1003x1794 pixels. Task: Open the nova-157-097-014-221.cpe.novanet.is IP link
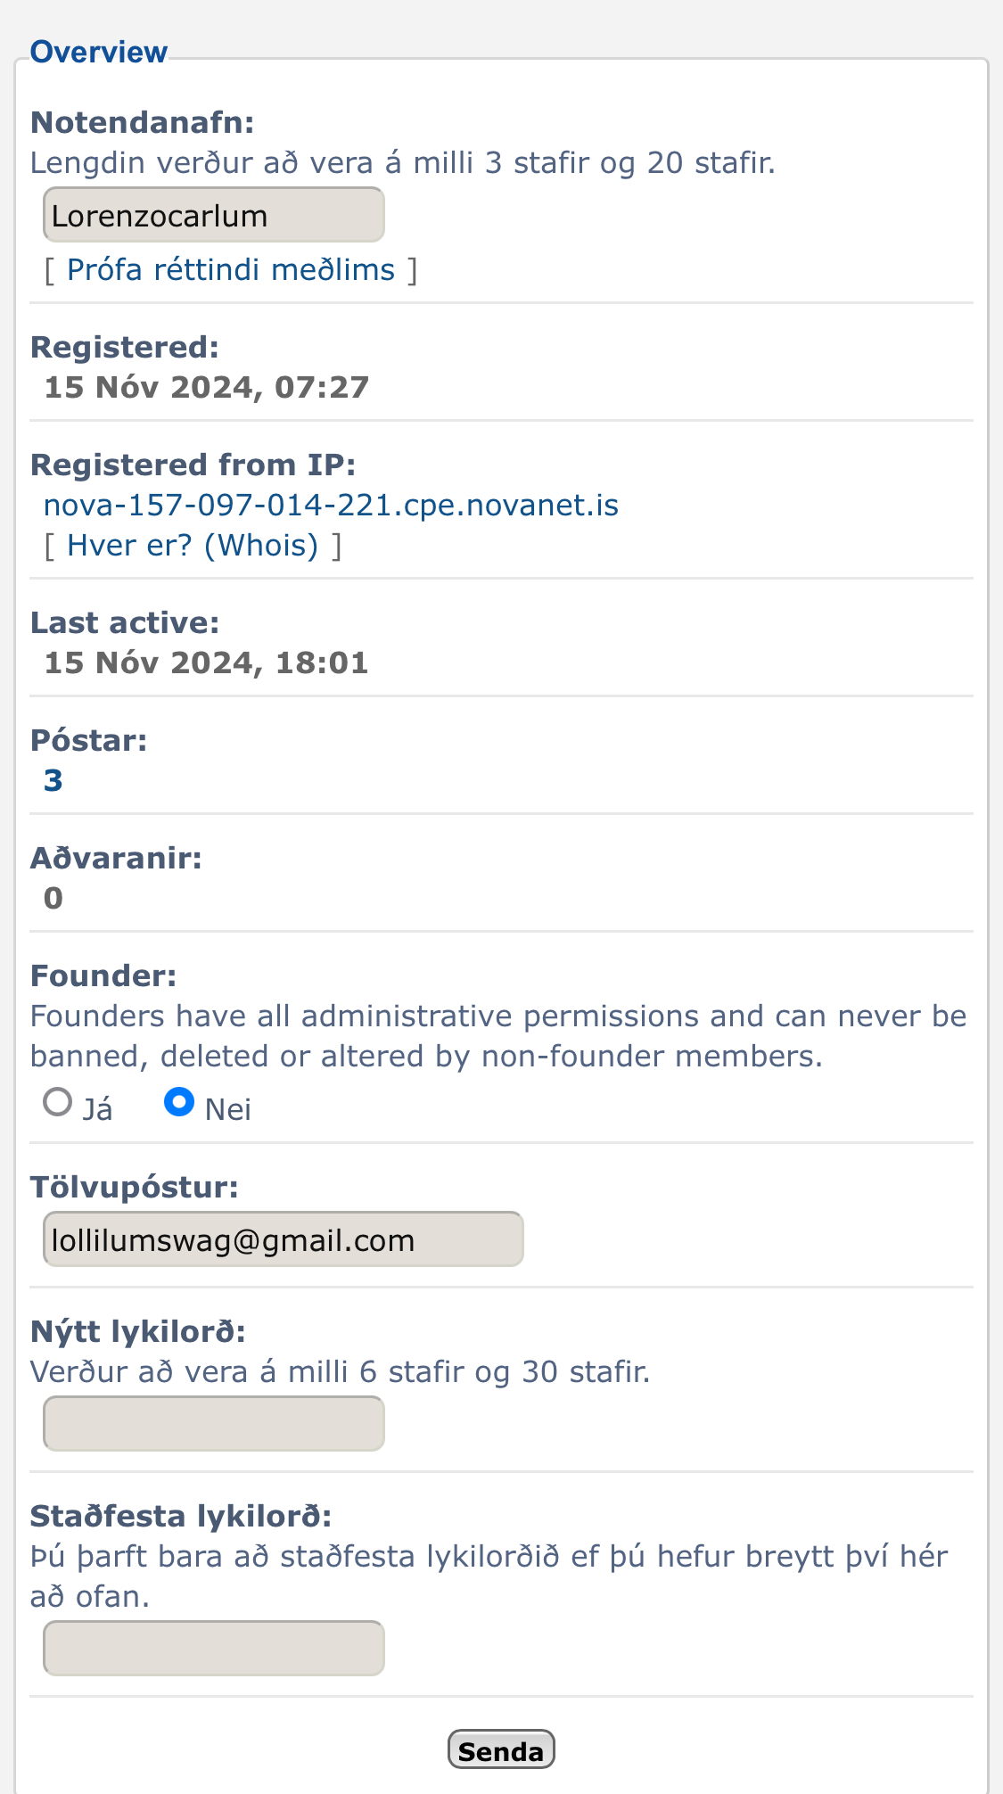331,506
